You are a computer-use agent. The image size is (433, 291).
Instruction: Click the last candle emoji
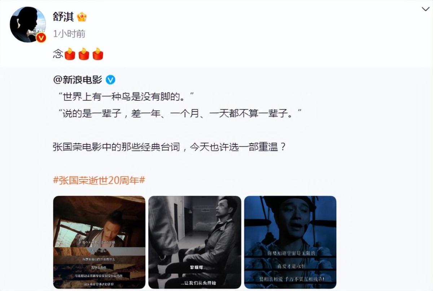(98, 54)
